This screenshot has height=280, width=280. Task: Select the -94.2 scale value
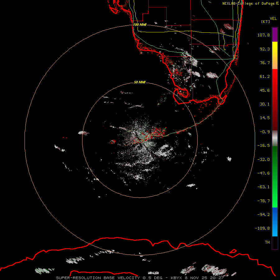click(264, 215)
